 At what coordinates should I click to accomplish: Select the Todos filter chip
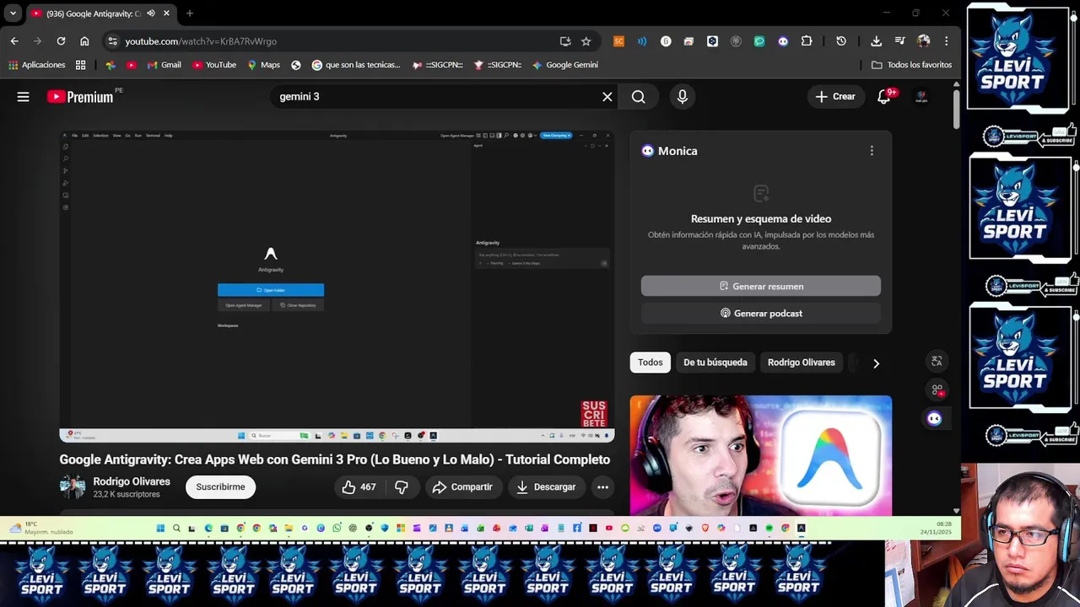pyautogui.click(x=651, y=363)
